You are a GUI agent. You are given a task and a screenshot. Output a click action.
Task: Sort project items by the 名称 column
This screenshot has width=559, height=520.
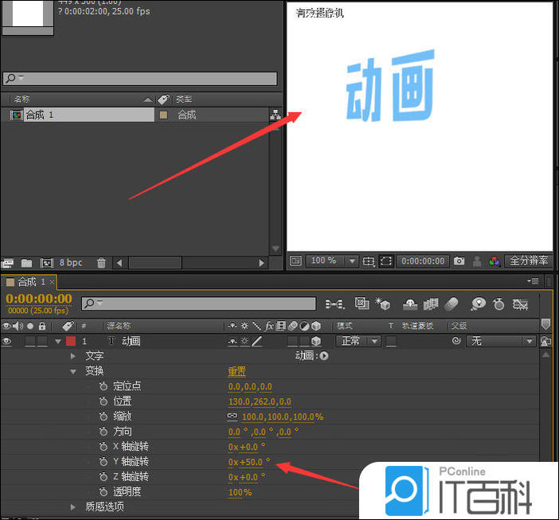(x=22, y=99)
